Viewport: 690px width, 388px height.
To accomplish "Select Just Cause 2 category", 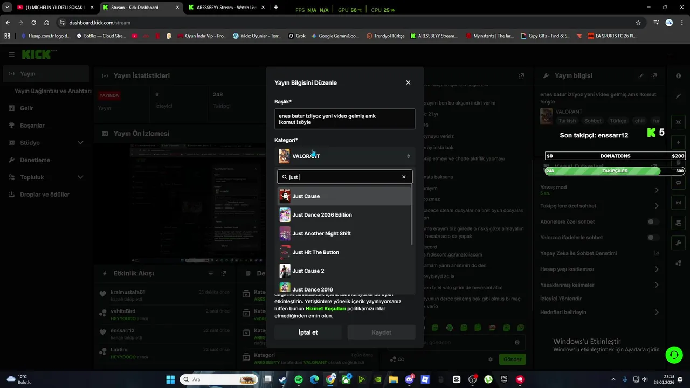I will pos(344,271).
